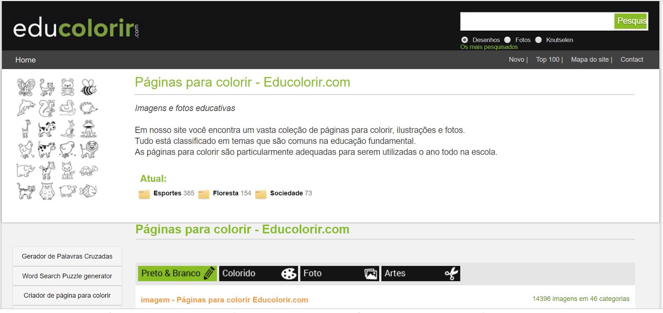
Task: Click into the search text field
Action: (537, 21)
